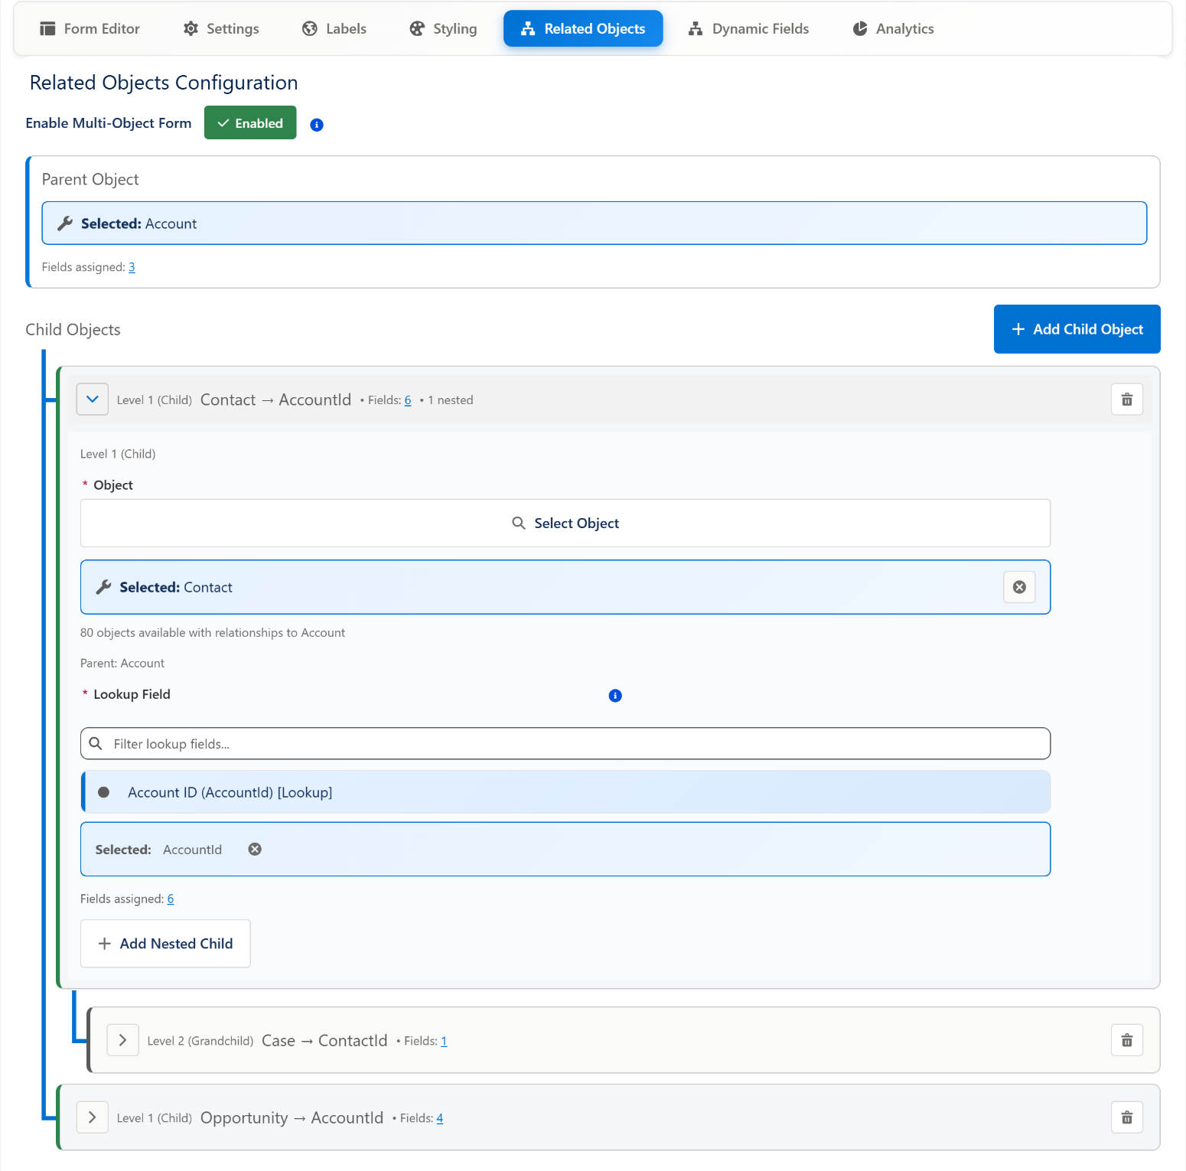Open Parent Object fields assigned link 3

[132, 267]
